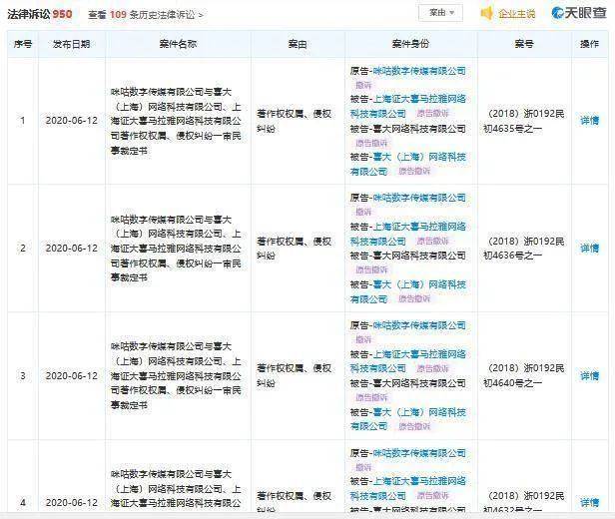This screenshot has width=615, height=519.
Task: Click the case name text in row 2
Action: [176, 249]
